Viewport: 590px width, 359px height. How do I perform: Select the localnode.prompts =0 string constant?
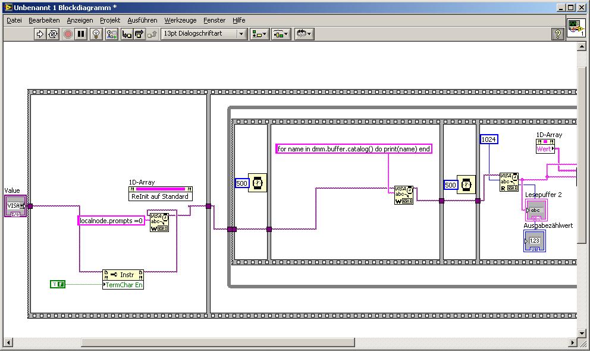[x=111, y=221]
